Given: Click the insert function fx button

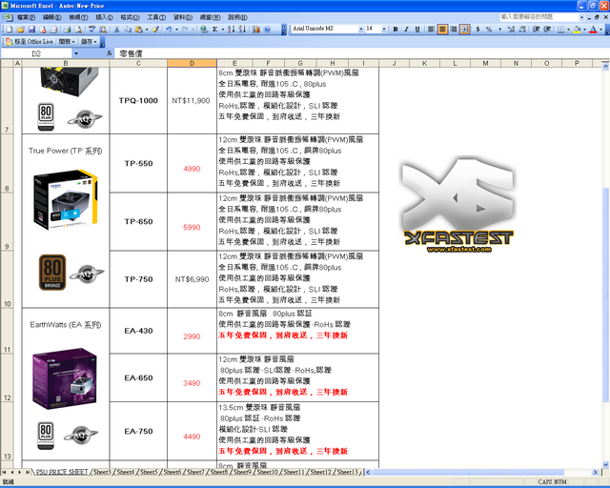Looking at the screenshot, I should (110, 53).
